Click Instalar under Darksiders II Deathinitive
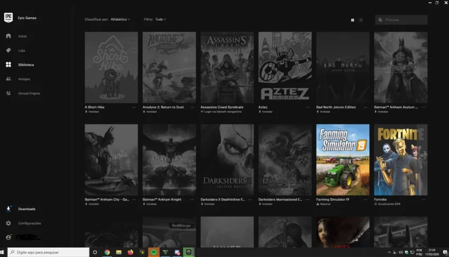Screen dimensions: 449x257 (208, 204)
